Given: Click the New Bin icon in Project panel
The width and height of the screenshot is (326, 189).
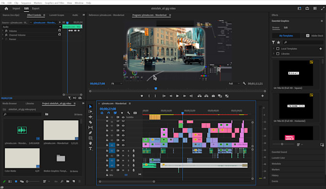Looking at the screenshot, I should (68, 181).
